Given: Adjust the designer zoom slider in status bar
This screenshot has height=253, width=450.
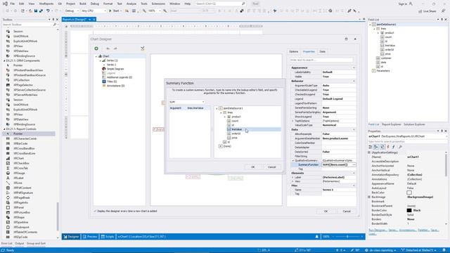Looking at the screenshot, I should tap(347, 237).
